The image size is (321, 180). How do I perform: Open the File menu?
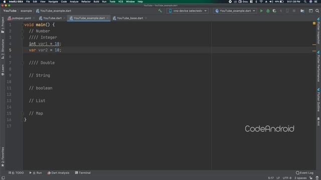pyautogui.click(x=28, y=1)
